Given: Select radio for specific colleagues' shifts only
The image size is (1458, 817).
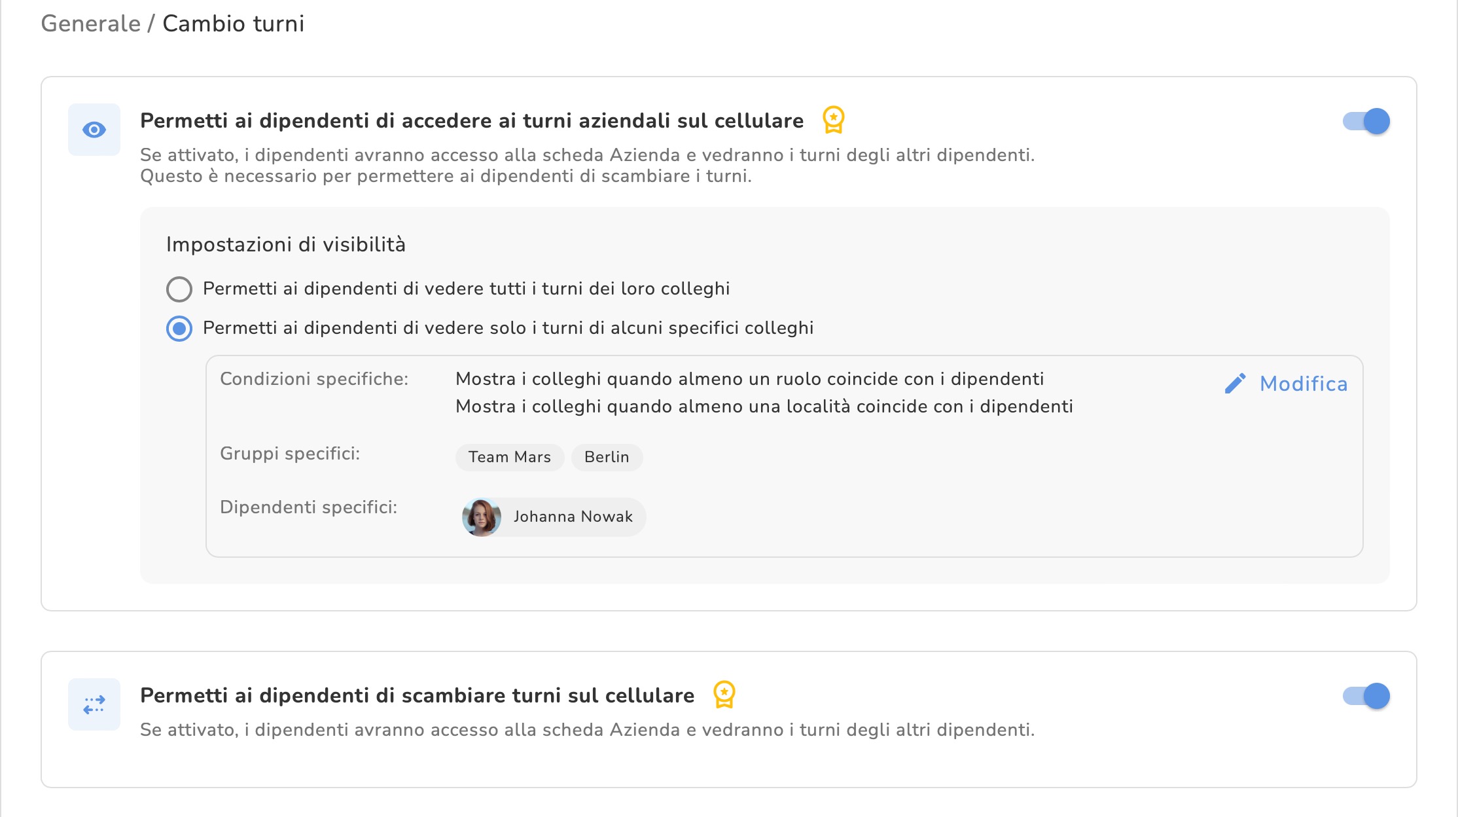Looking at the screenshot, I should click(179, 328).
